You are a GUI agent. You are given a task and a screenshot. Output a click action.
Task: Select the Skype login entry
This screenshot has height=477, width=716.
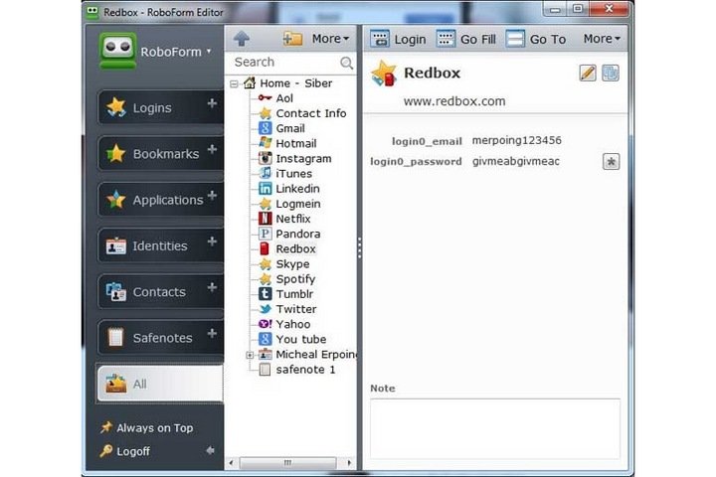(284, 263)
